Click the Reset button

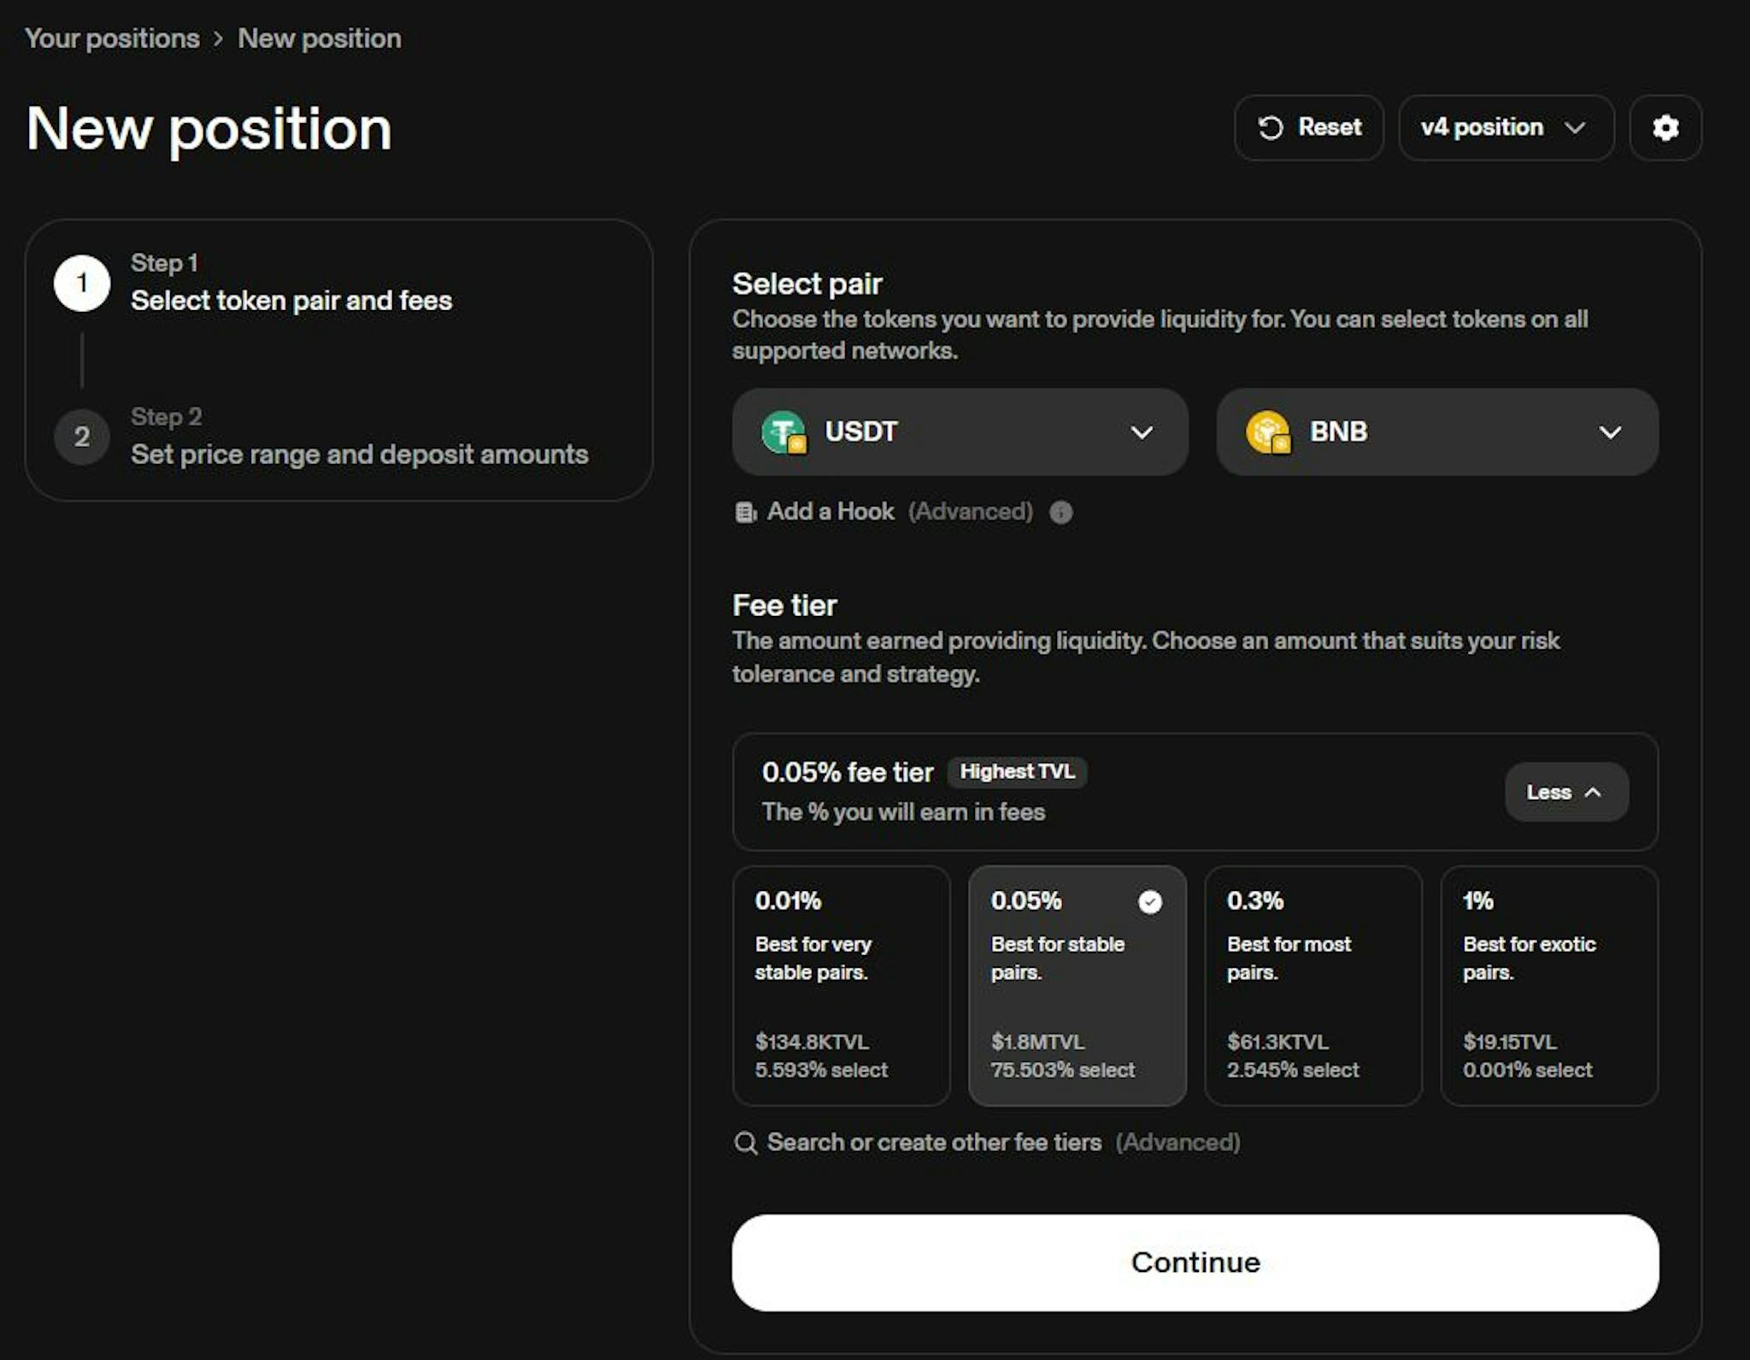tap(1309, 128)
